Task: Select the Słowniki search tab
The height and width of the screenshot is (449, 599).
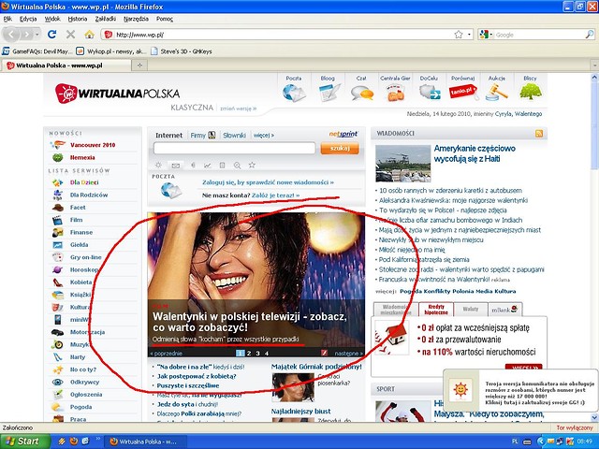Action: (234, 135)
